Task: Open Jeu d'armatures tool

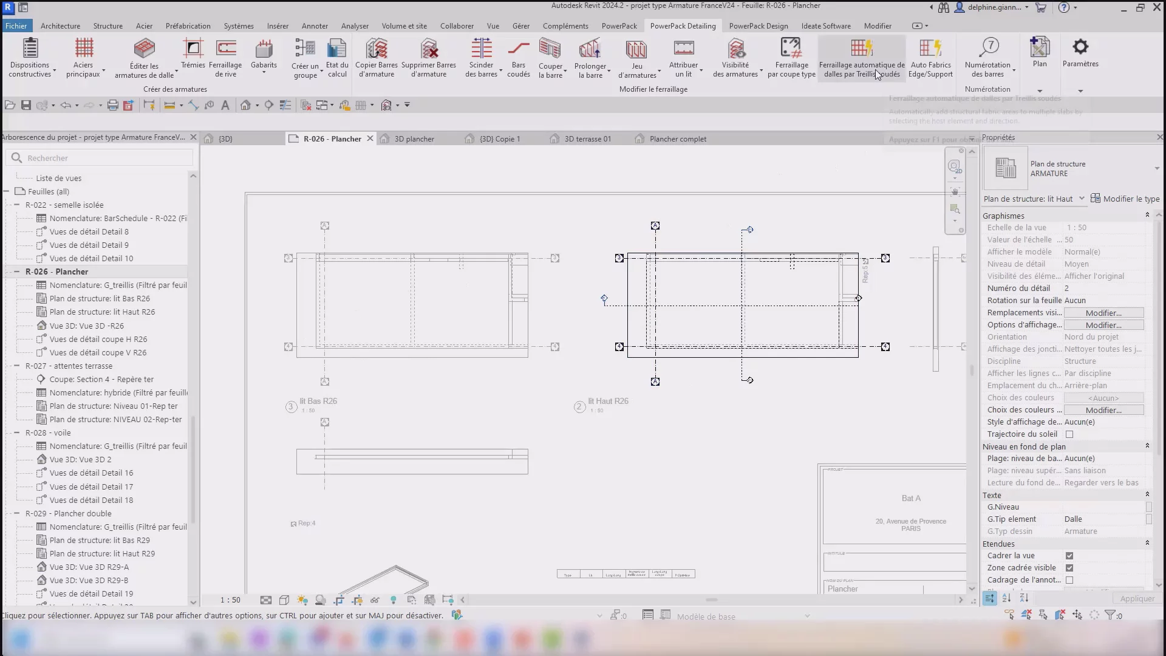Action: (x=637, y=58)
